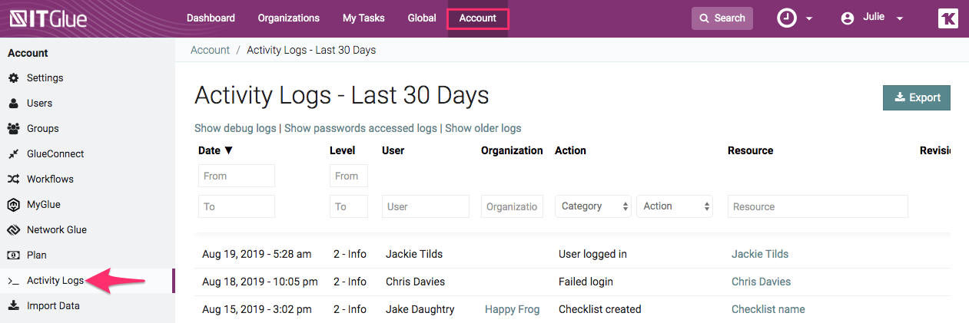The width and height of the screenshot is (969, 323).
Task: Click the K icon in header
Action: pos(948,18)
